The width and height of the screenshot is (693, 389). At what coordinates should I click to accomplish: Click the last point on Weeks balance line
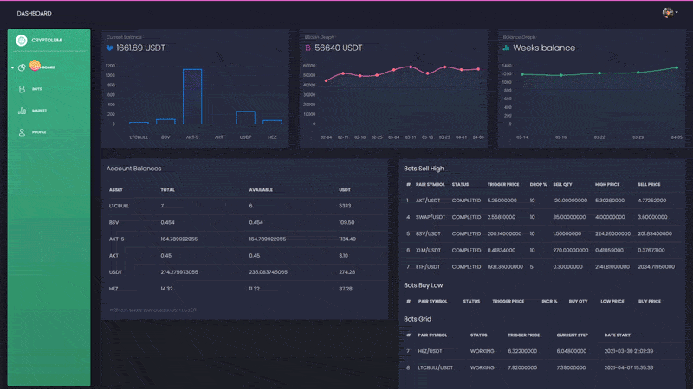(x=677, y=67)
